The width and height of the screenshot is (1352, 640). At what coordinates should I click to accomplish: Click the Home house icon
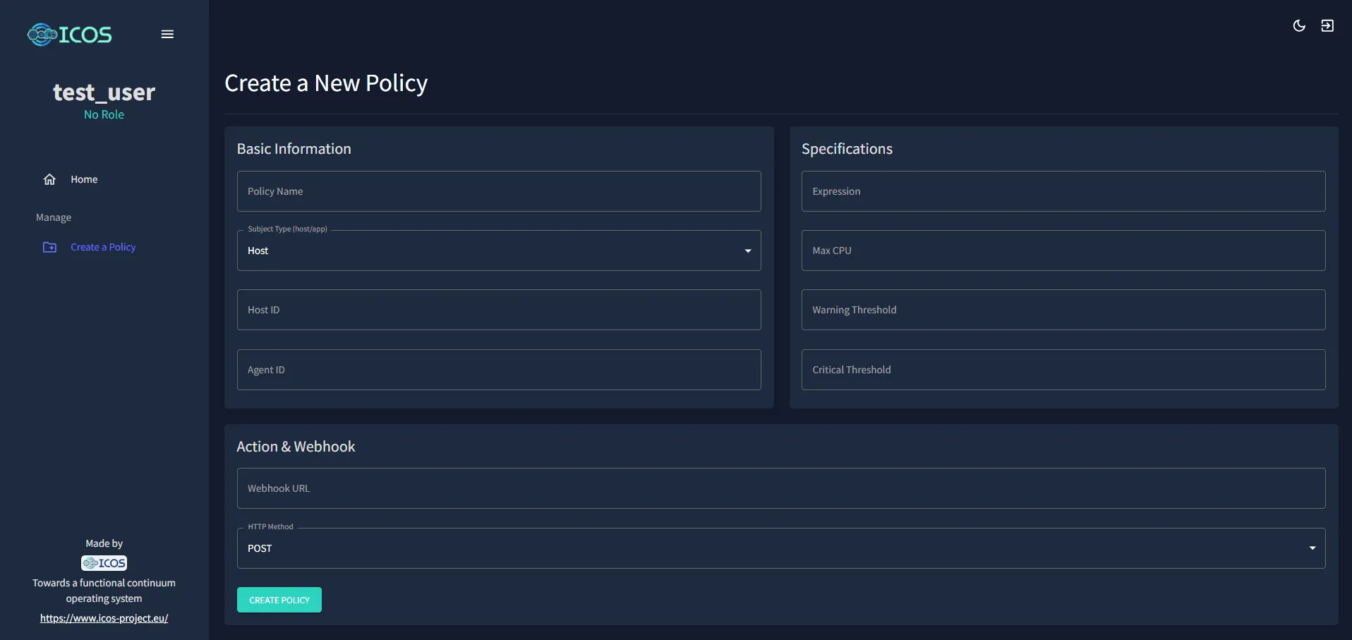(x=49, y=179)
